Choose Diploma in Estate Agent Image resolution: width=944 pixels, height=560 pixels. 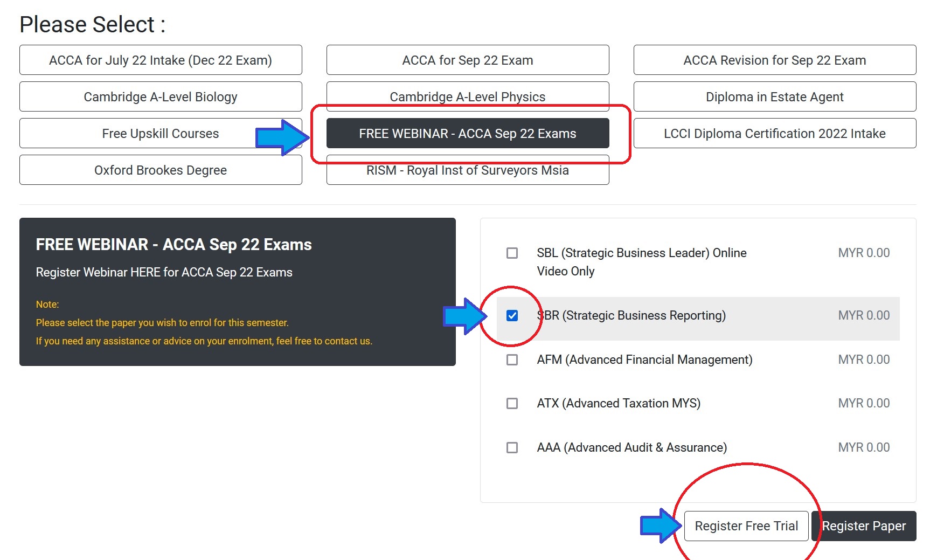tap(775, 96)
